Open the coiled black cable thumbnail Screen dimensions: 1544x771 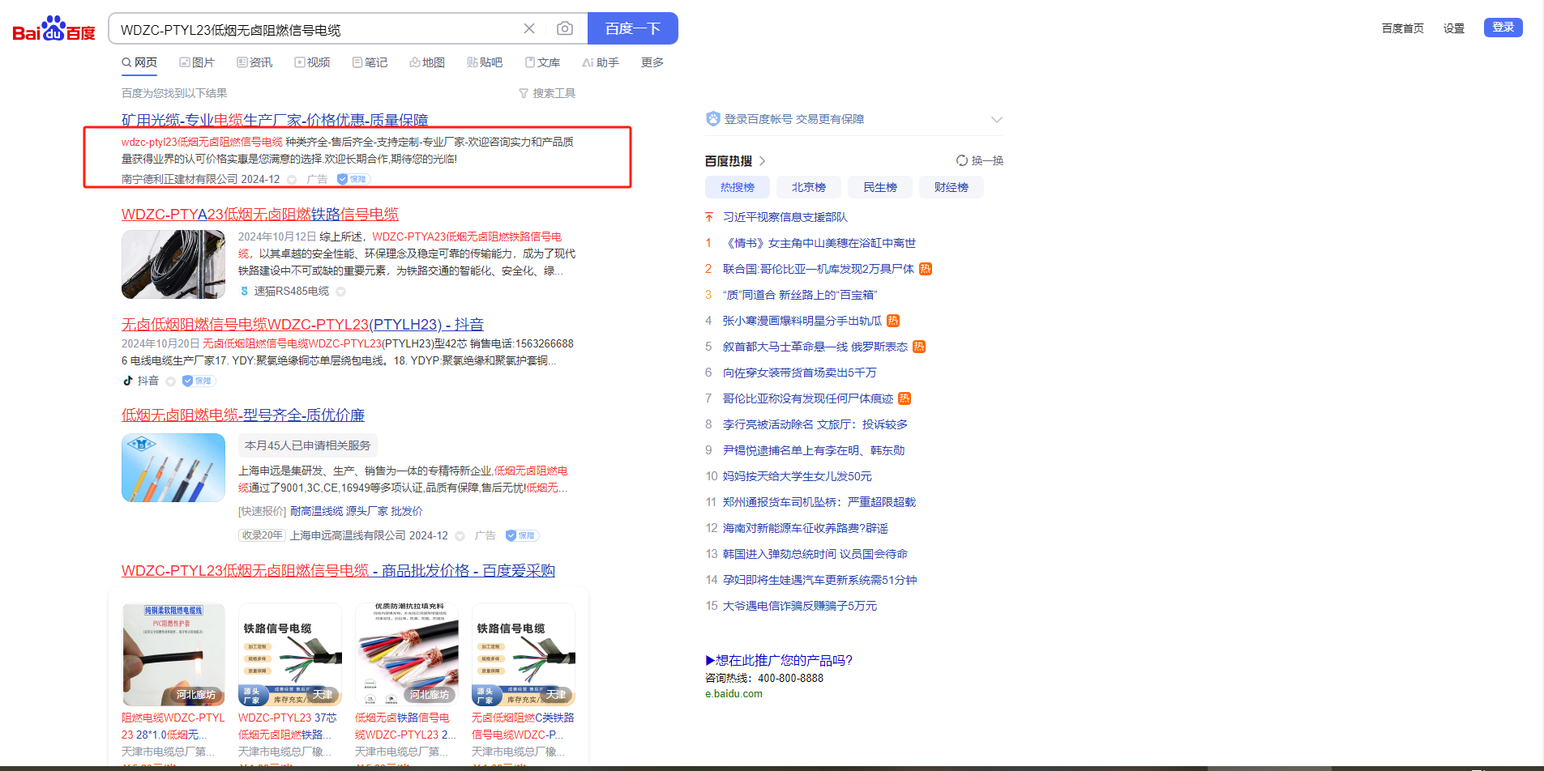(x=173, y=264)
